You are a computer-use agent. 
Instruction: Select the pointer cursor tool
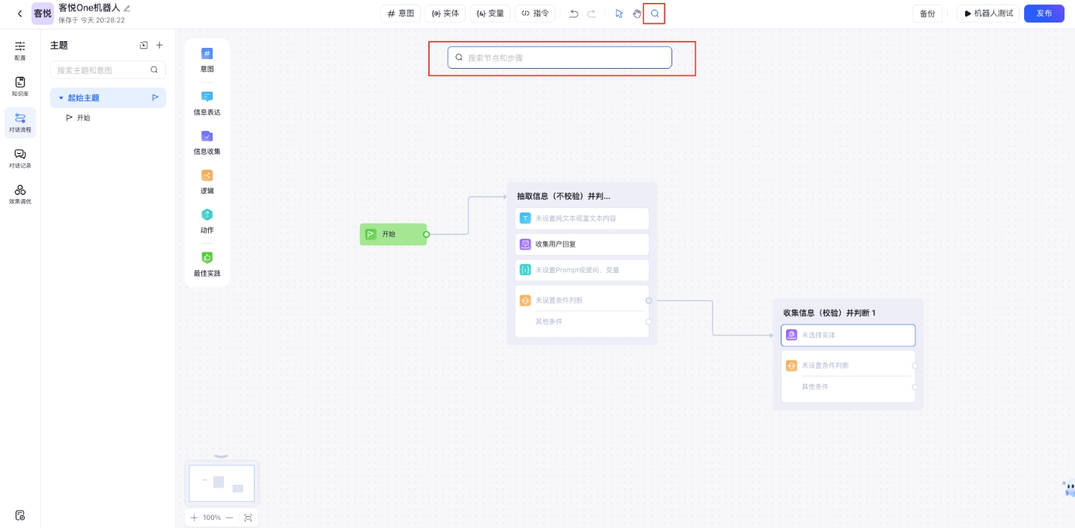click(x=619, y=13)
